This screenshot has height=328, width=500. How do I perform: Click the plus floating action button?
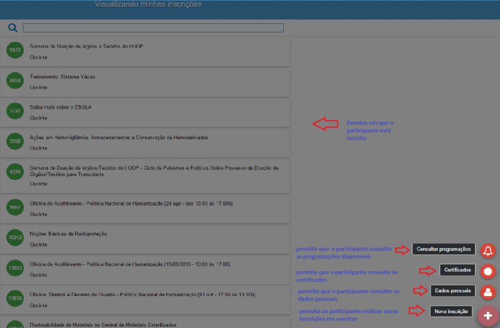tap(488, 316)
